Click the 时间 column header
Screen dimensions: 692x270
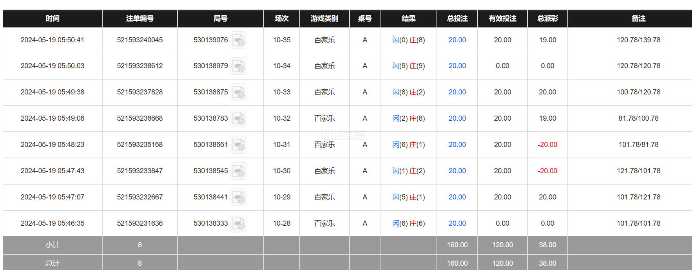[x=53, y=18]
